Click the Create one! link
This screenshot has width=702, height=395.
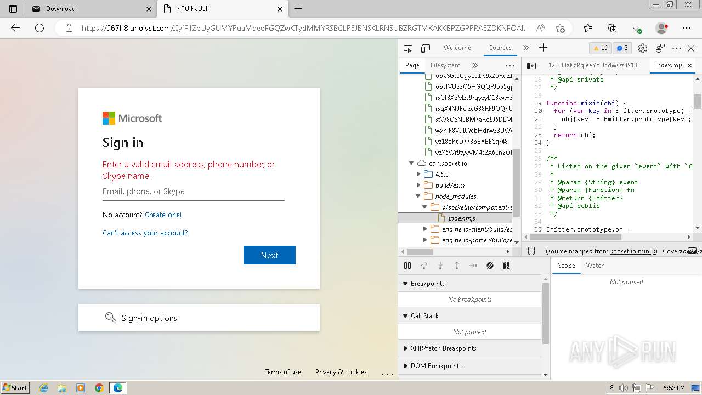click(x=163, y=215)
